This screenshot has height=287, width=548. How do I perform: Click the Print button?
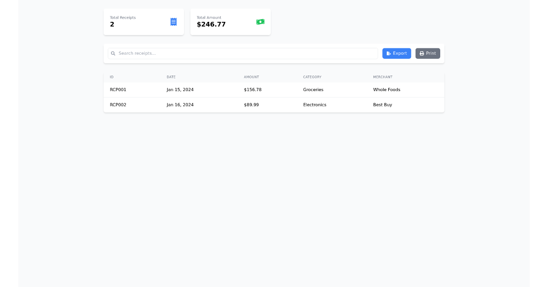[427, 53]
